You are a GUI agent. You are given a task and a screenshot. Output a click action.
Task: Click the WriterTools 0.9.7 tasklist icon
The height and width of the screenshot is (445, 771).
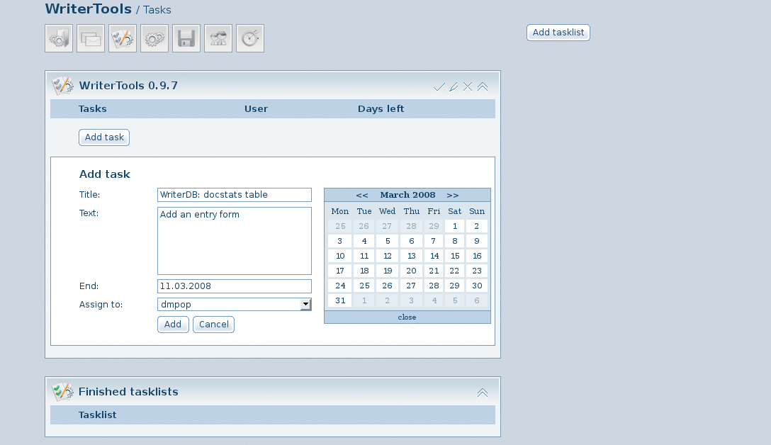tap(63, 86)
